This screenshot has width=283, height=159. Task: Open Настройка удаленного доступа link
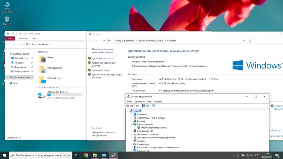coord(104,64)
